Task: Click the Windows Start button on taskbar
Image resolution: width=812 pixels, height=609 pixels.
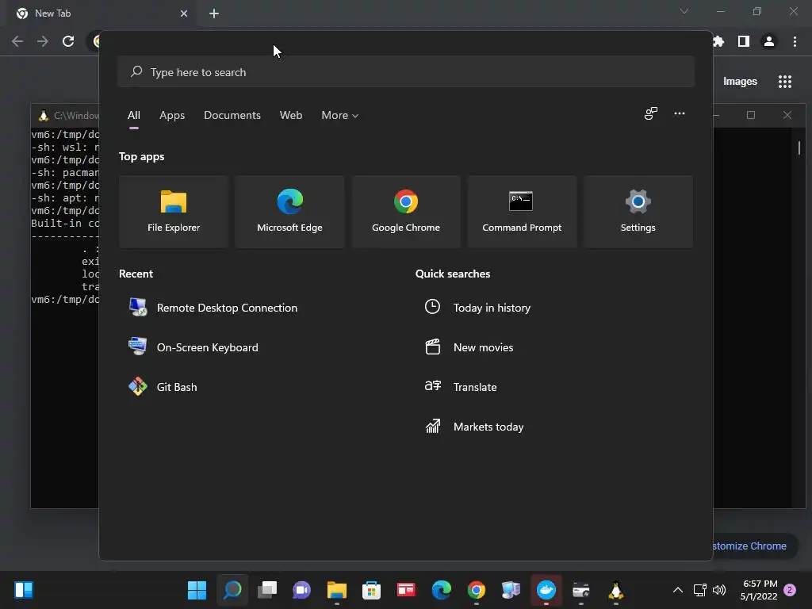Action: click(x=197, y=590)
